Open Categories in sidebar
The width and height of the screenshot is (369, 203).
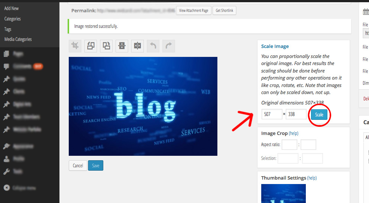click(x=13, y=19)
